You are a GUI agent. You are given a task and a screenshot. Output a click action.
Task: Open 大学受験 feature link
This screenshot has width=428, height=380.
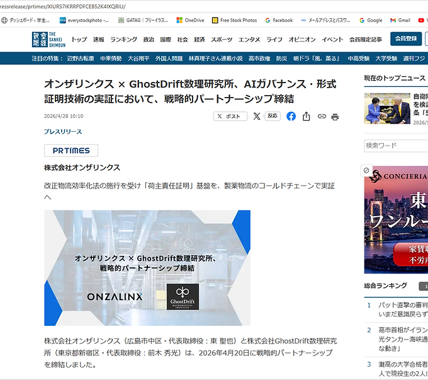[386, 59]
